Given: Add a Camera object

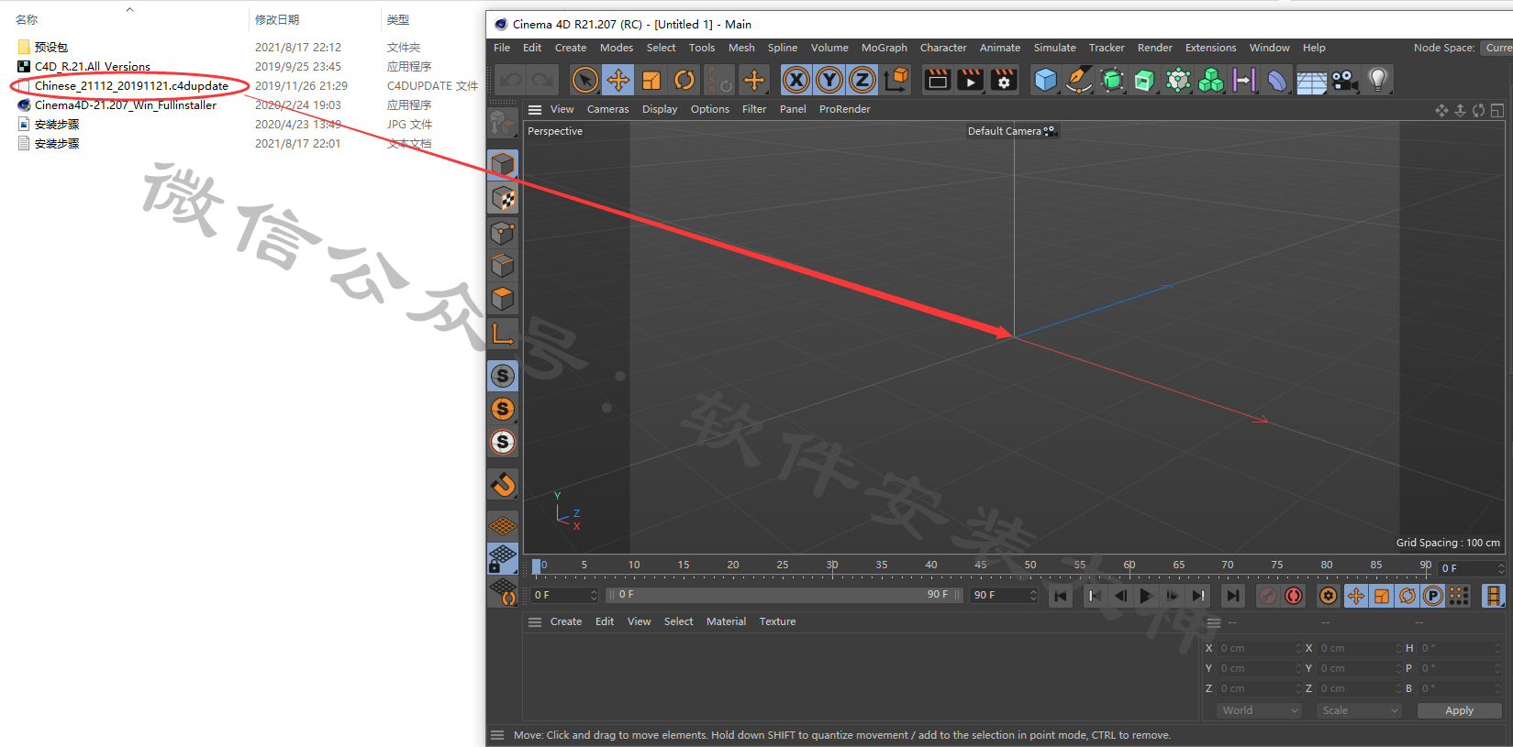Looking at the screenshot, I should coord(1344,81).
